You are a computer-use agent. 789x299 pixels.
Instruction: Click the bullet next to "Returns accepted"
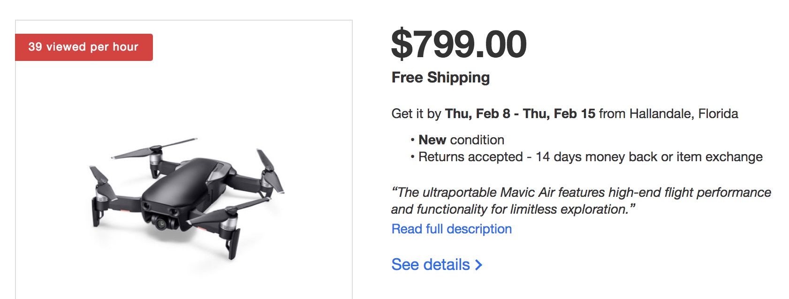click(x=412, y=157)
